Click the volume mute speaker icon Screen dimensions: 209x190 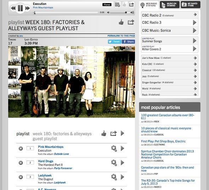[108, 12]
